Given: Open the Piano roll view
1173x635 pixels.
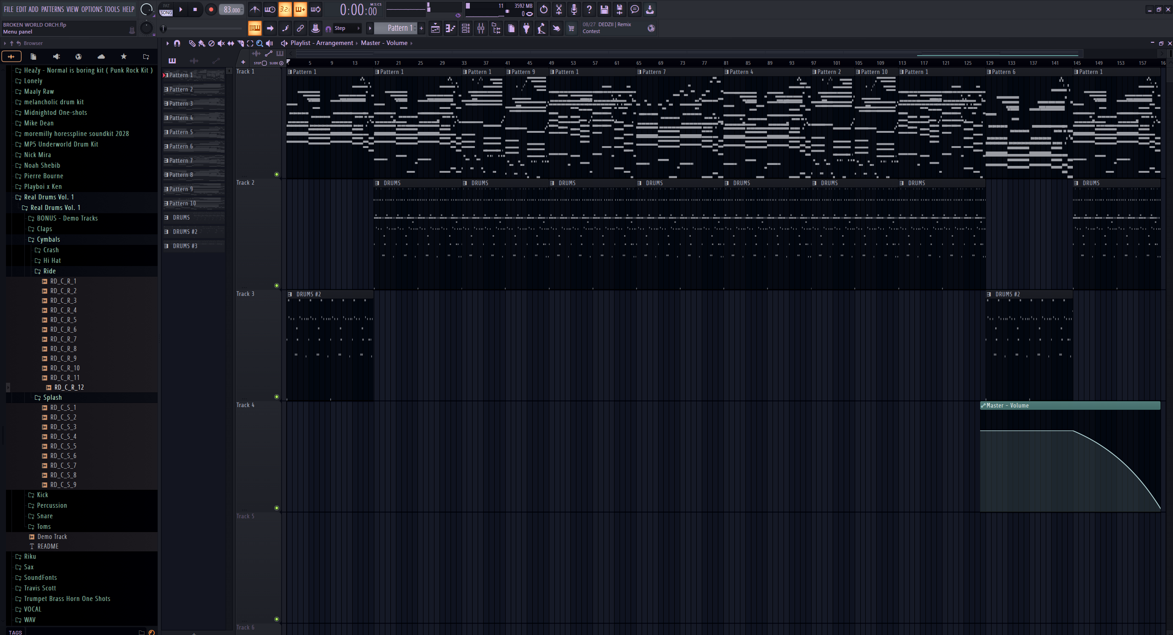Looking at the screenshot, I should point(451,28).
